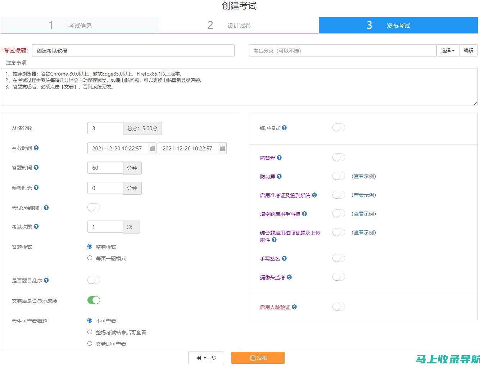The width and height of the screenshot is (480, 367).
Task: Select 整场考试结束后可查看 radio option
Action: (90, 332)
